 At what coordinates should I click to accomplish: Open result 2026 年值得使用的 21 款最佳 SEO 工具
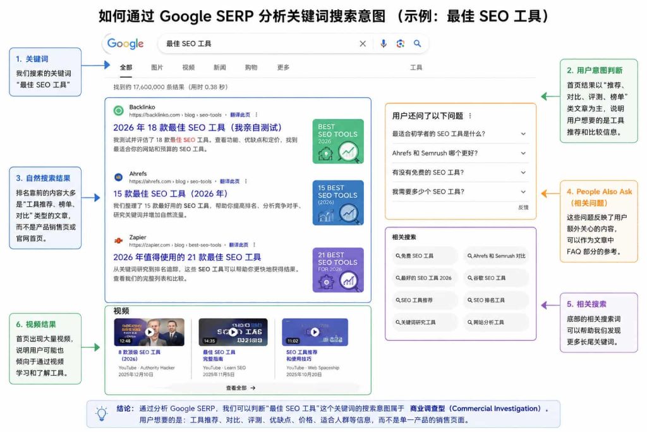[x=187, y=257]
